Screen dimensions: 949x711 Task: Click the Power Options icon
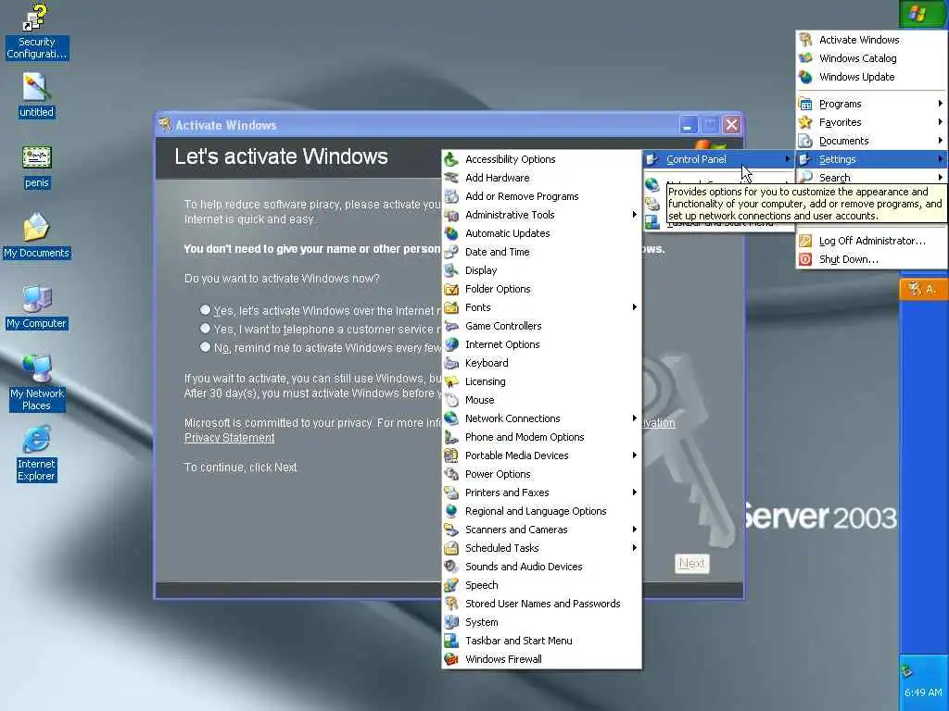[451, 474]
